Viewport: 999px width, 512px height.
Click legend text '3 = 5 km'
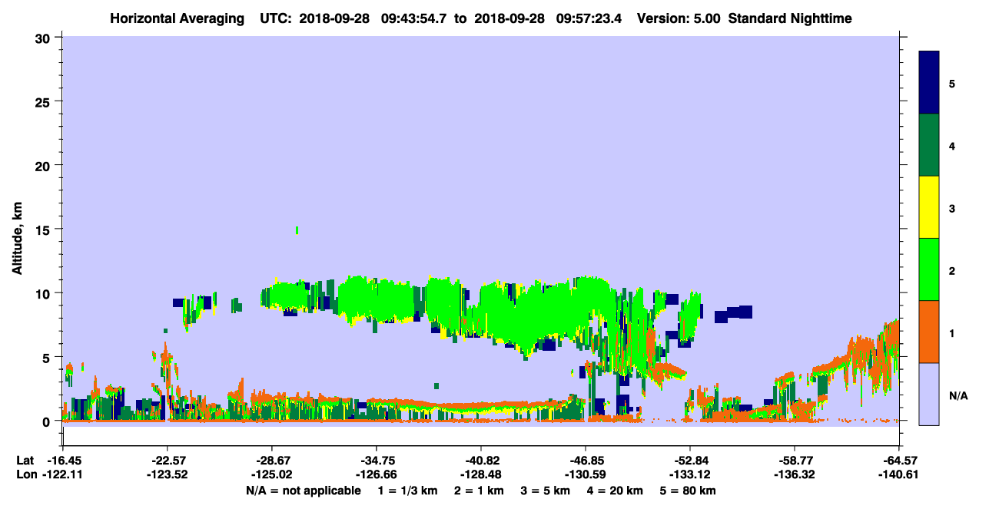546,491
